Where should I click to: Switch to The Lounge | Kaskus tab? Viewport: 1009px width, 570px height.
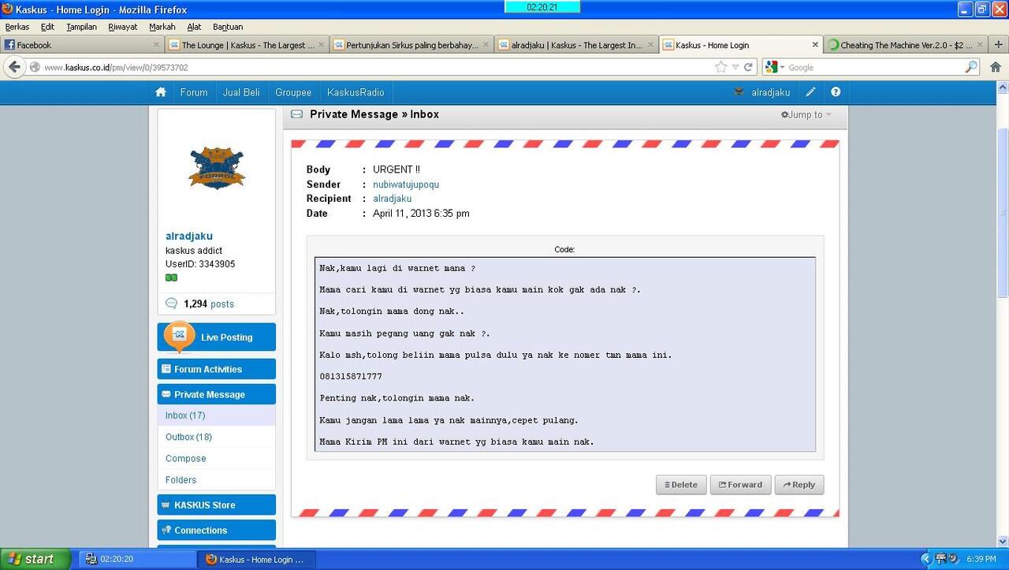pos(247,45)
